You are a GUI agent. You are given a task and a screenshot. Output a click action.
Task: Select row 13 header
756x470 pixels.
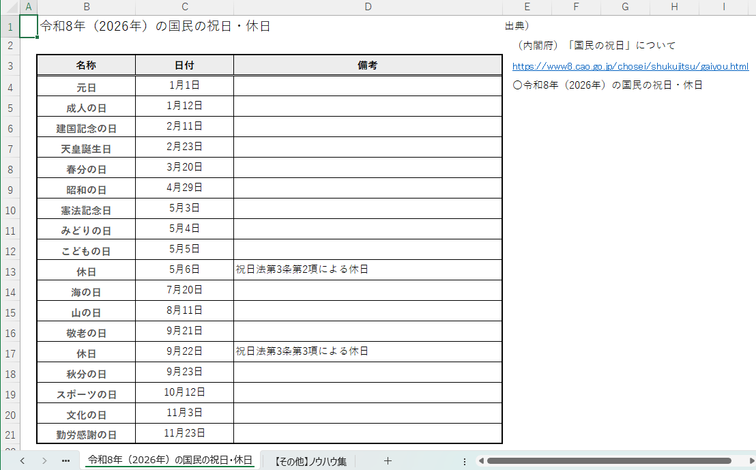tap(10, 271)
